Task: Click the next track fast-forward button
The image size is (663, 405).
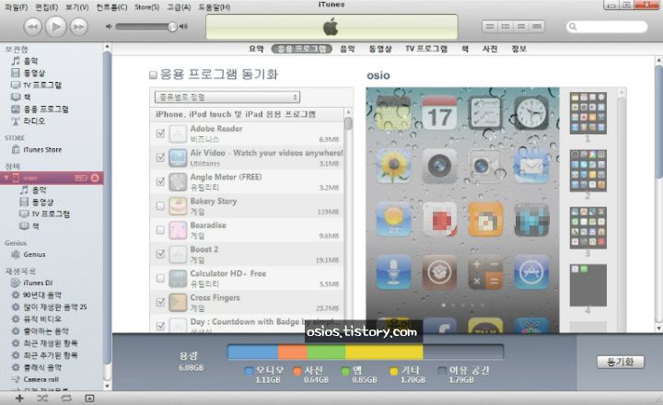Action: pos(78,27)
